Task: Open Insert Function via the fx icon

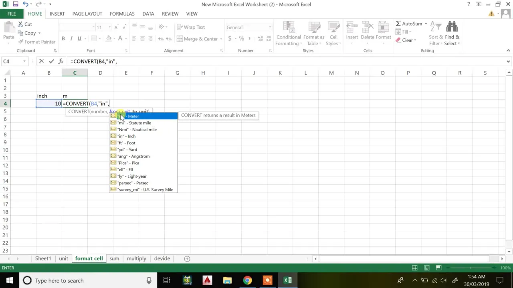Action: [61, 61]
